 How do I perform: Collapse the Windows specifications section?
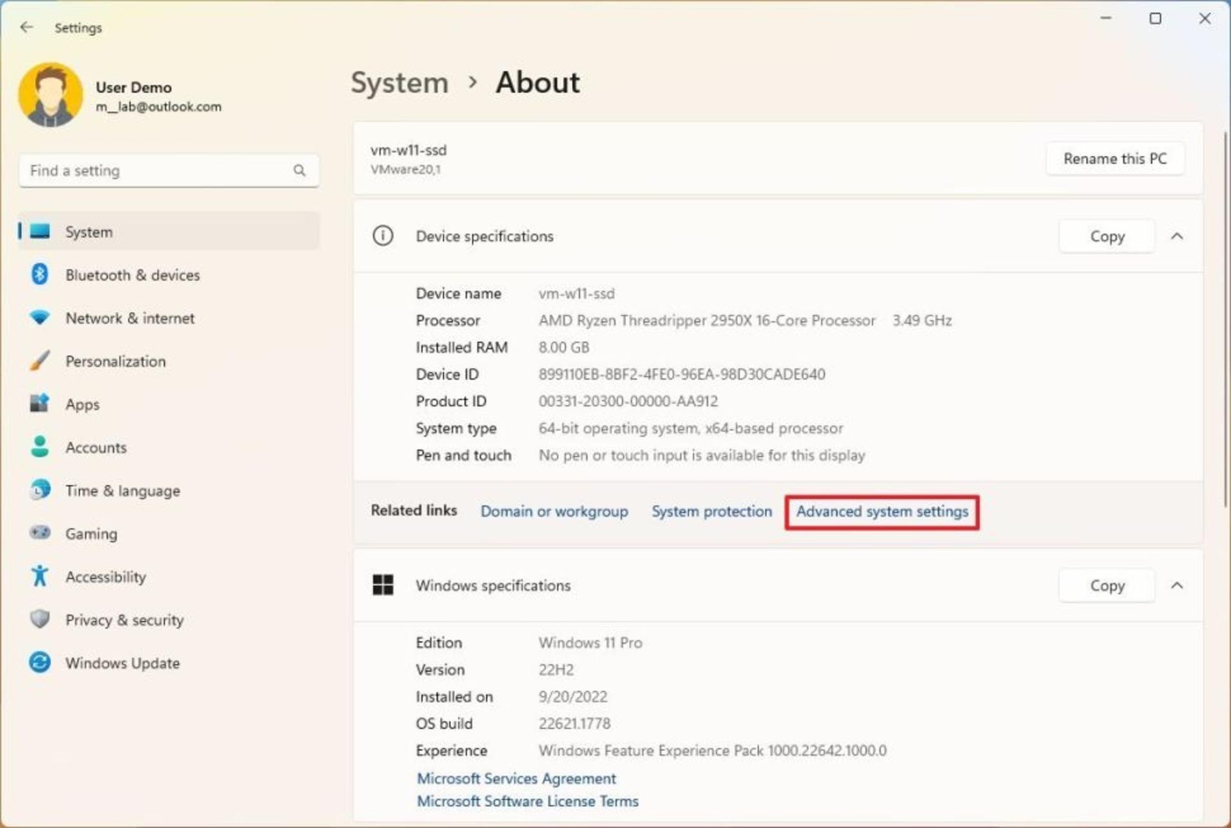pyautogui.click(x=1177, y=585)
